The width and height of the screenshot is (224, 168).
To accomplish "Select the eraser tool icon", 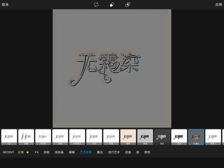I will tap(112, 5).
